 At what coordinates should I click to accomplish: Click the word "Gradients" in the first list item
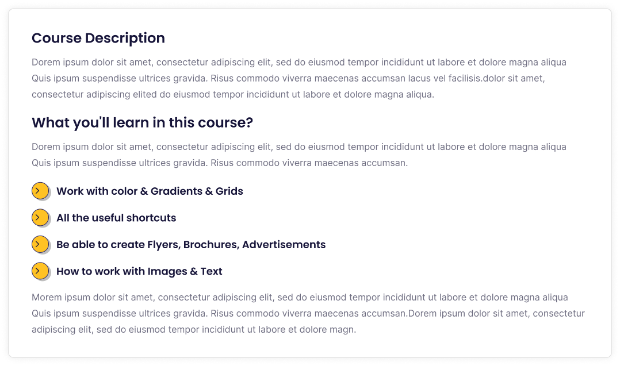(176, 191)
